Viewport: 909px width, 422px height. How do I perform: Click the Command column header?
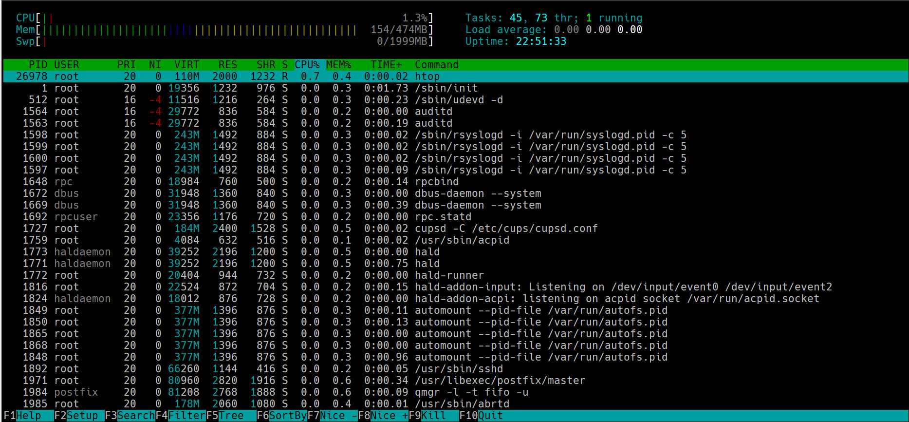437,65
